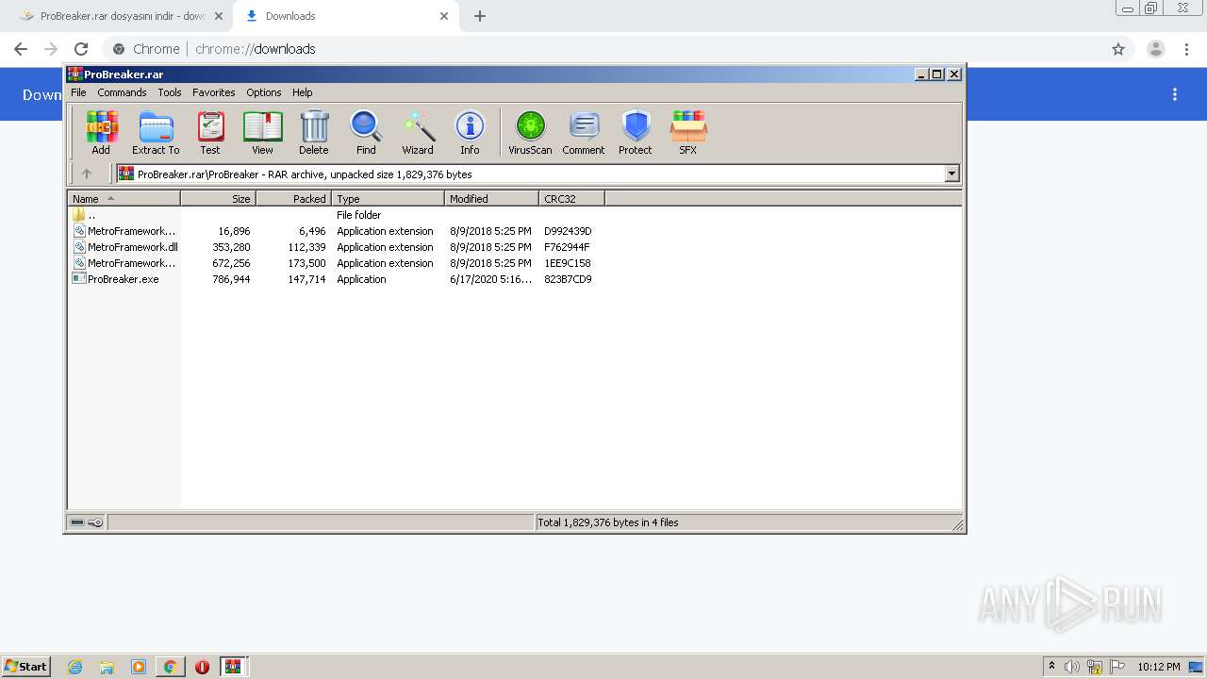
Task: Open Windows Explorer from the taskbar
Action: click(x=107, y=667)
